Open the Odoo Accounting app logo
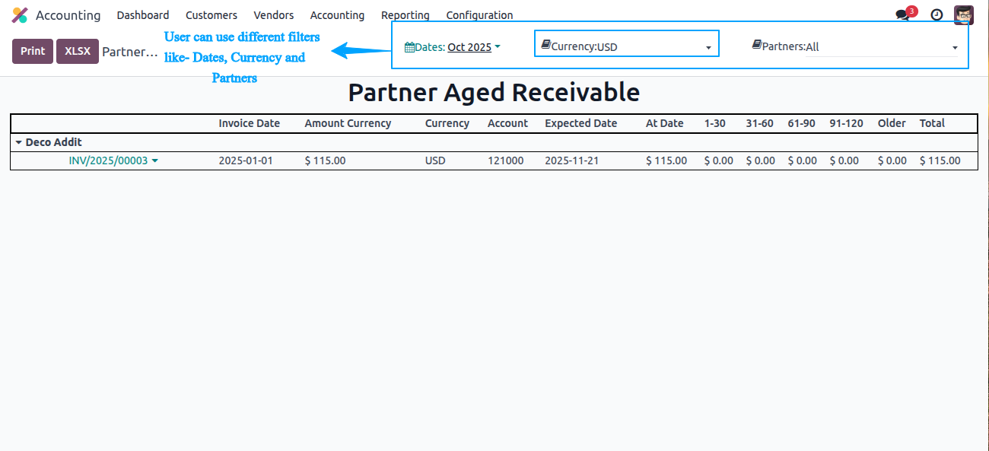Image resolution: width=989 pixels, height=451 pixels. tap(20, 15)
